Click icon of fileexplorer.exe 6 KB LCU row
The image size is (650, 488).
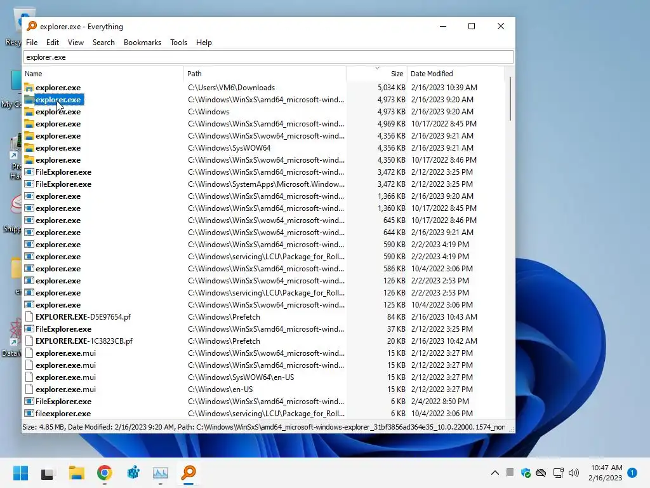[29, 413]
